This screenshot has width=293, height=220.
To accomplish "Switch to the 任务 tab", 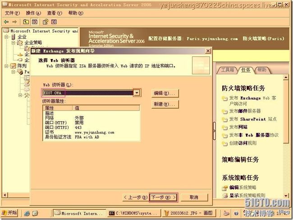I will coord(246,70).
